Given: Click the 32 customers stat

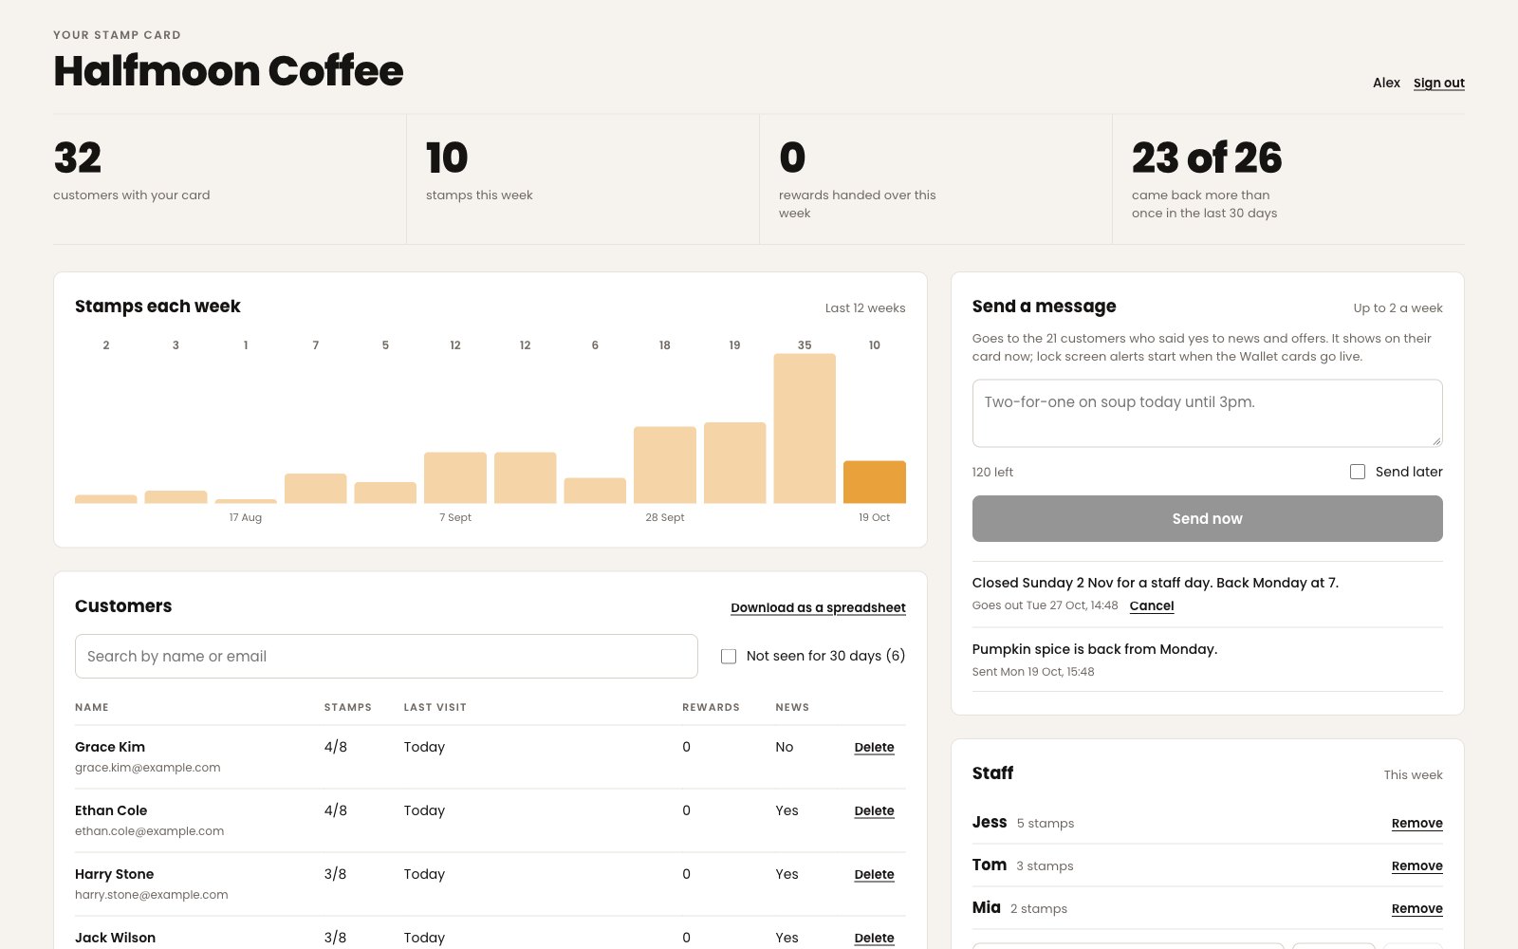Looking at the screenshot, I should click(78, 158).
